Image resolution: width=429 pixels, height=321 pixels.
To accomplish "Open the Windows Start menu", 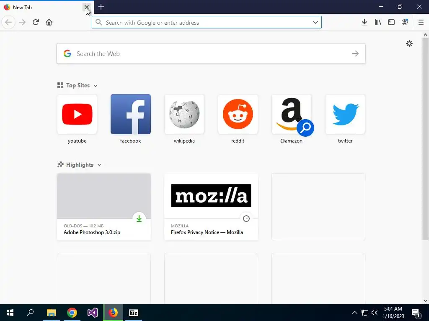I will click(x=10, y=313).
